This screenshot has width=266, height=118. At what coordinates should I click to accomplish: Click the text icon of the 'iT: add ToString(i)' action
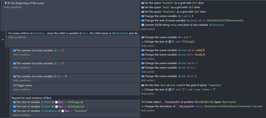[x=143, y=42]
